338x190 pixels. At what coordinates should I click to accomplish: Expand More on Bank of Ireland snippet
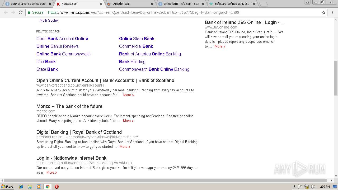coord(220,46)
